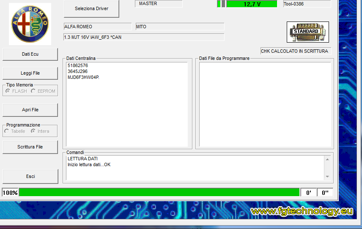Select the 3645J296 line in Dati Centralina
This screenshot has height=229, width=362.
[77, 71]
